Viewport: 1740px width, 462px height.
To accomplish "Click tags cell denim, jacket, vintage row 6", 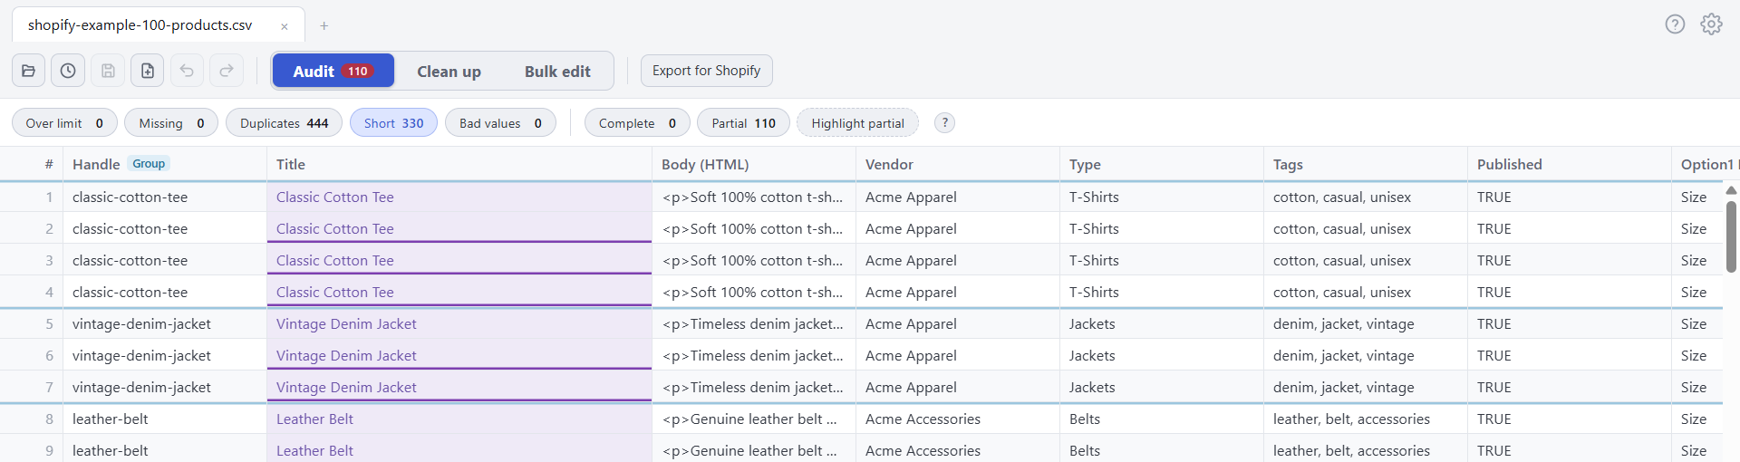I will pos(1365,355).
